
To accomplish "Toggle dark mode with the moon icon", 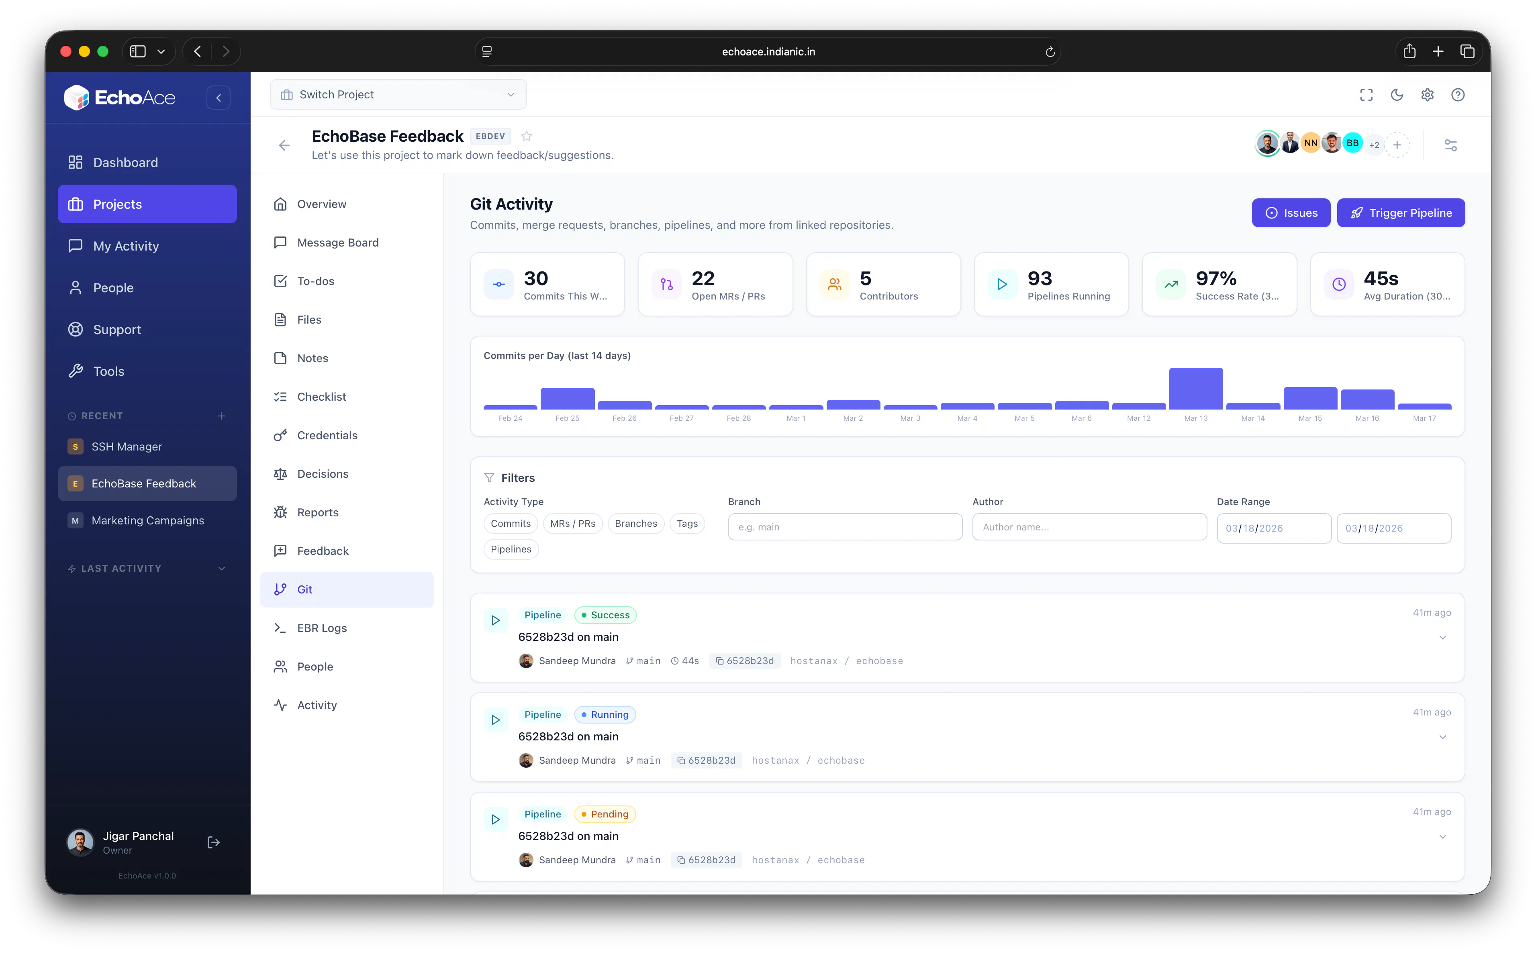I will click(1397, 95).
